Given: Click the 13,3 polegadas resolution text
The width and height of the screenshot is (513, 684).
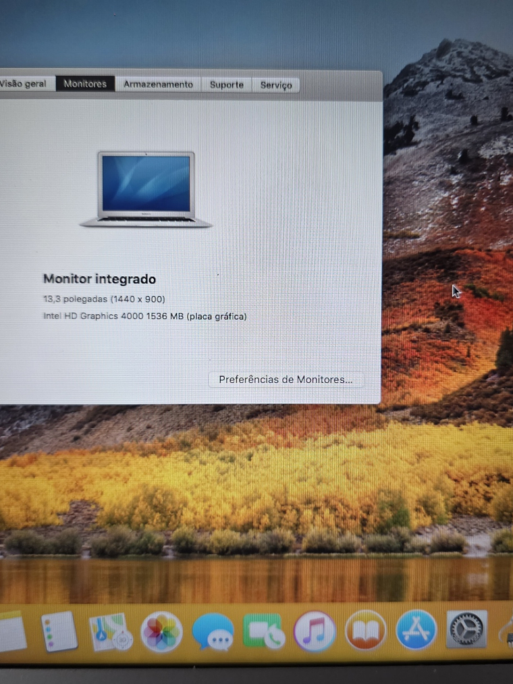Looking at the screenshot, I should (x=104, y=299).
